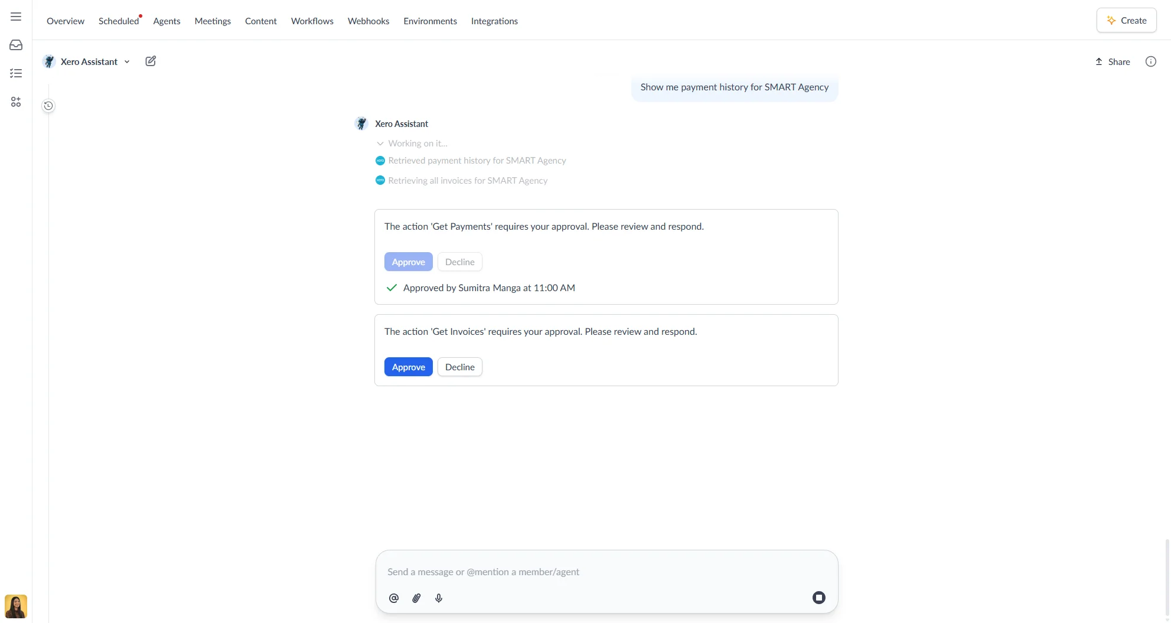Open the inbox from the sidebar
Screen dimensions: 1171x623
click(16, 45)
